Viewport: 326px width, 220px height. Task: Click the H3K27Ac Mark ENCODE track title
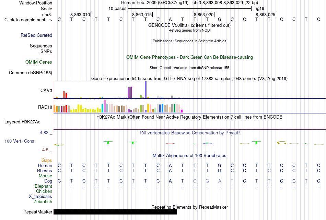pyautogui.click(x=189, y=117)
